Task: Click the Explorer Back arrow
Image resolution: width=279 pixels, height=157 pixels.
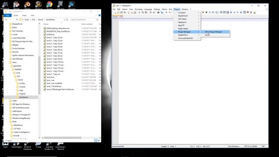Action: click(x=6, y=20)
